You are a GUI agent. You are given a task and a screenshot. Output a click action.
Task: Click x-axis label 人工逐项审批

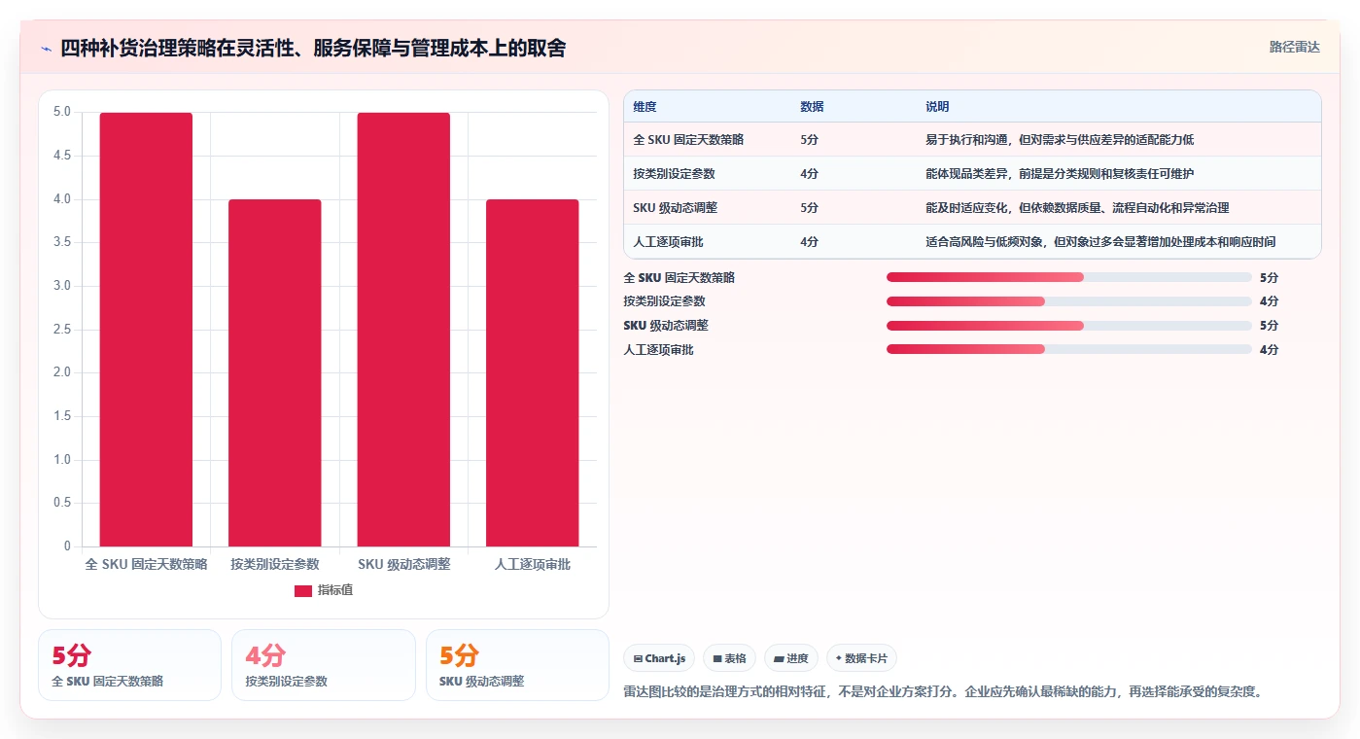pos(533,564)
